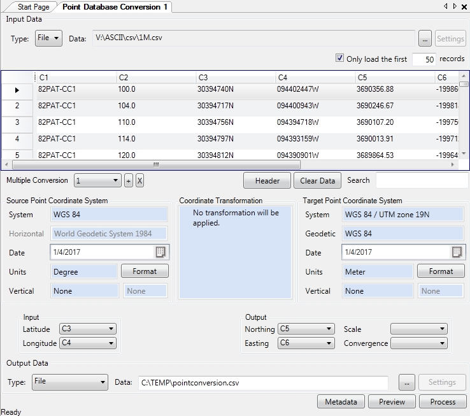Click tab scroll right arrow

(455, 6)
